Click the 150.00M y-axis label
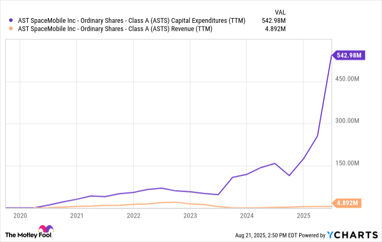Image resolution: width=382 pixels, height=242 pixels. 347,163
